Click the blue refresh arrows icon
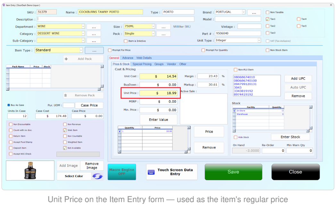Viewport: 336px width, 206px height. [x=97, y=176]
